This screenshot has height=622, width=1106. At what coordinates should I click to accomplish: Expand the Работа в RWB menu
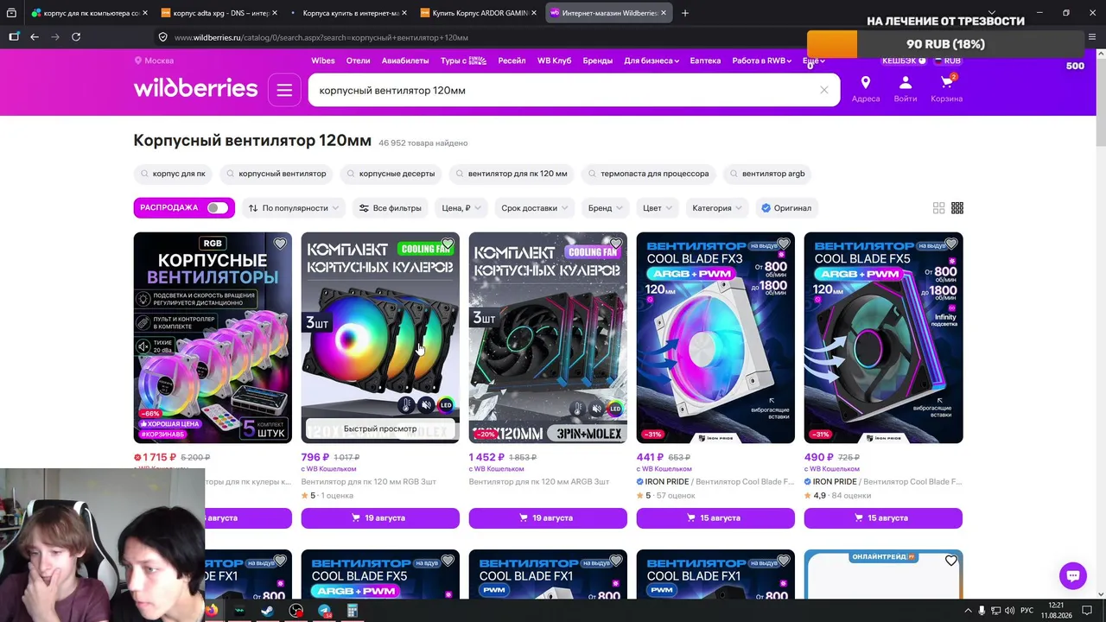click(x=762, y=60)
